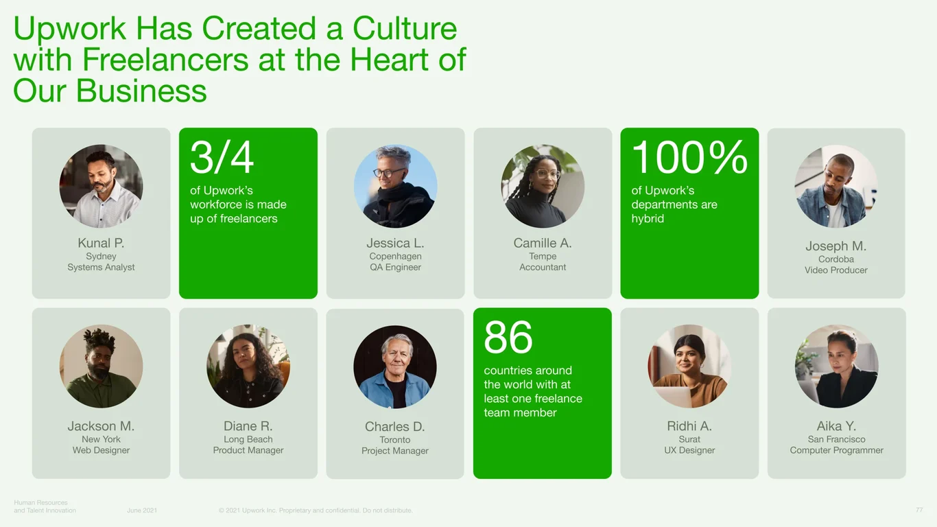Click the 'New York' location text
Image resolution: width=937 pixels, height=527 pixels.
(101, 440)
